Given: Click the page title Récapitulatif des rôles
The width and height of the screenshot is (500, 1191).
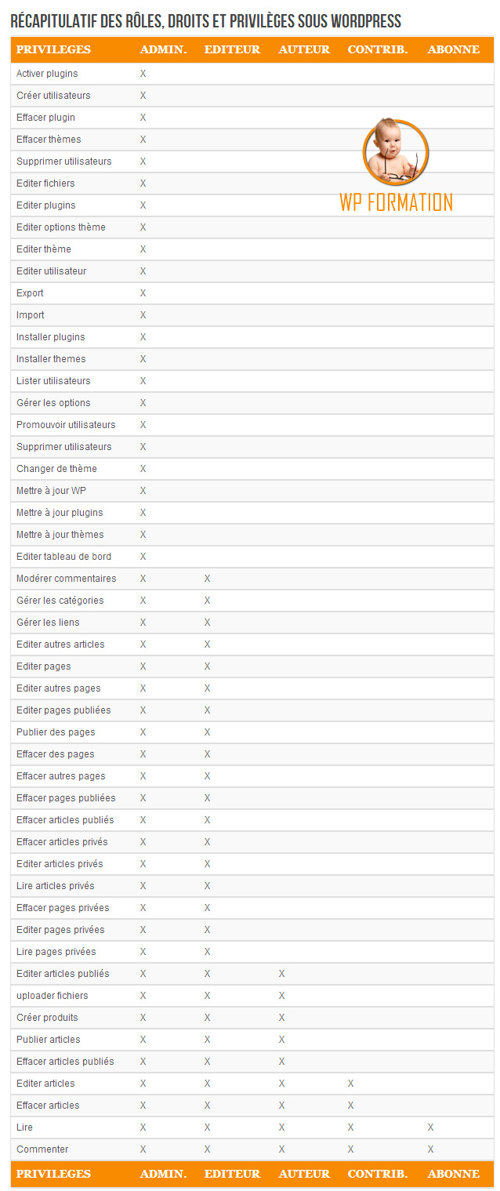Looking at the screenshot, I should 205,20.
